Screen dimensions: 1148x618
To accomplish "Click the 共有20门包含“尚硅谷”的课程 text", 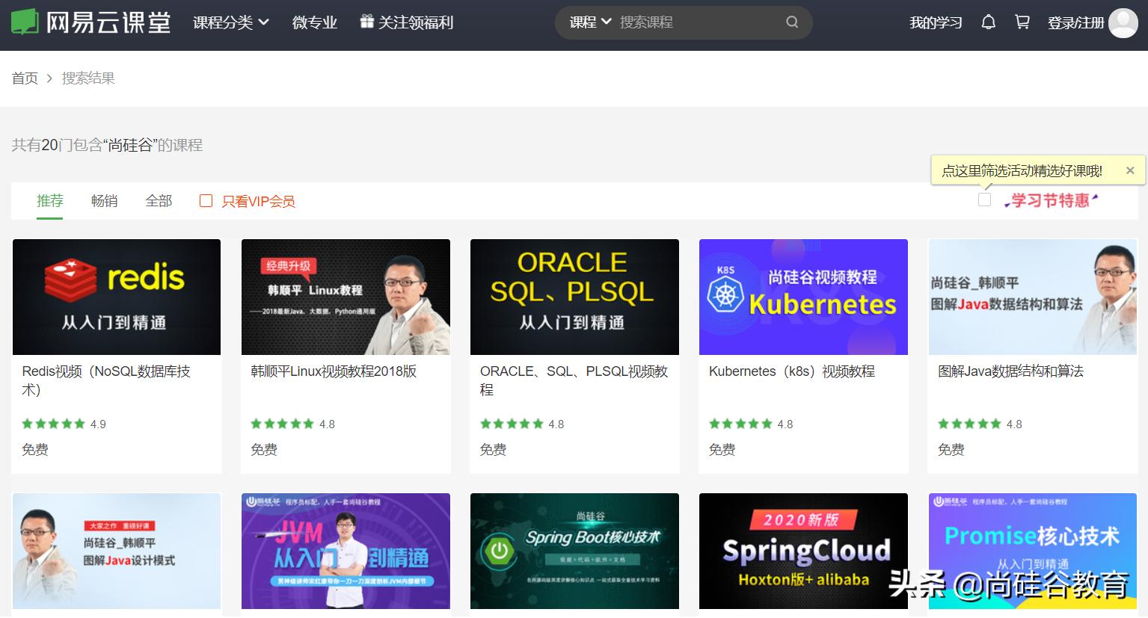I will [107, 145].
